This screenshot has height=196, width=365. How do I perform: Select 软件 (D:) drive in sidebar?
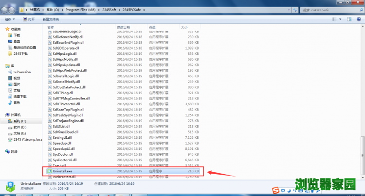pos(20,127)
